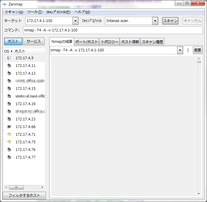207x202 pixels.
Task: Click the host list scroll right arrow
Action: [42, 187]
